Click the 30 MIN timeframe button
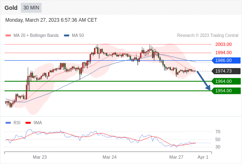The image size is (242, 164). [x=31, y=8]
